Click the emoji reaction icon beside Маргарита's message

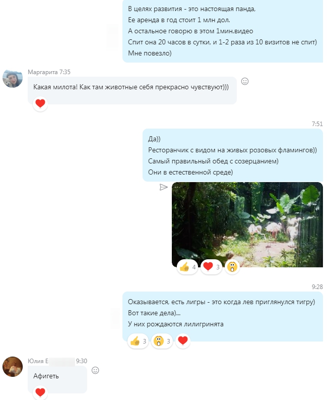click(245, 81)
